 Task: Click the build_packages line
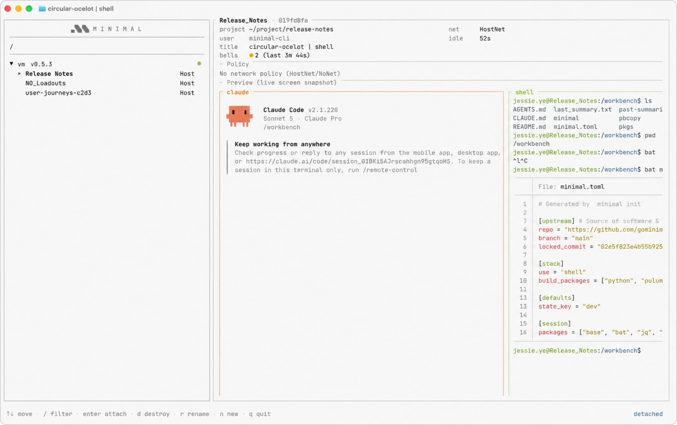tap(600, 281)
